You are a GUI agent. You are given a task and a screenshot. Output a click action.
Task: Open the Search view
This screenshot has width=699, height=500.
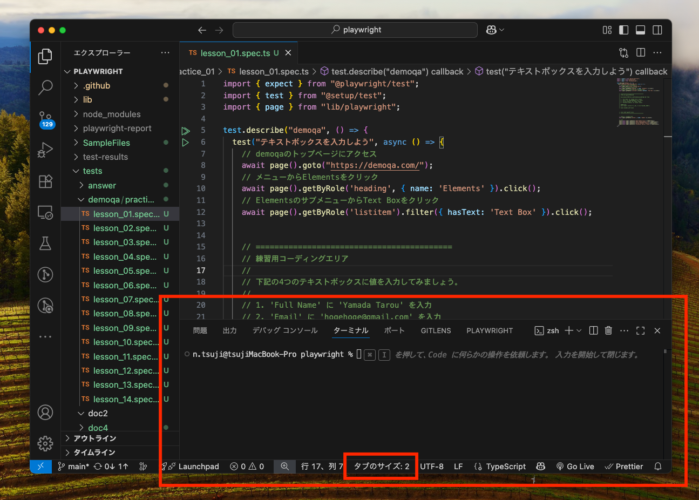coord(45,87)
